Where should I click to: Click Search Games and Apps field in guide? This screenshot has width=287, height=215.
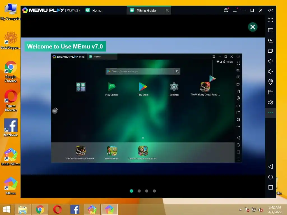pos(143,71)
